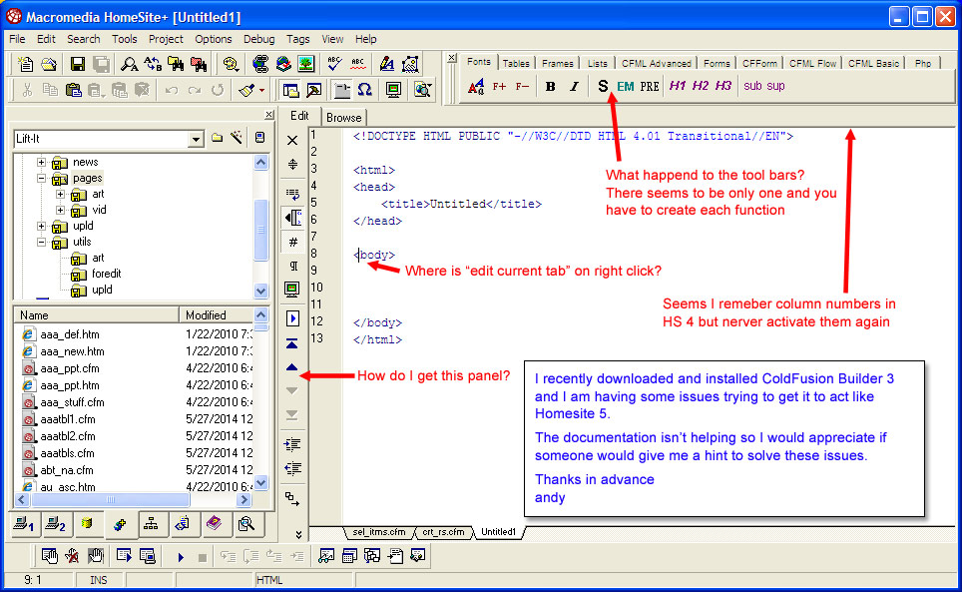Switch to the Tables quick bar tab
This screenshot has width=962, height=592.
tap(515, 63)
